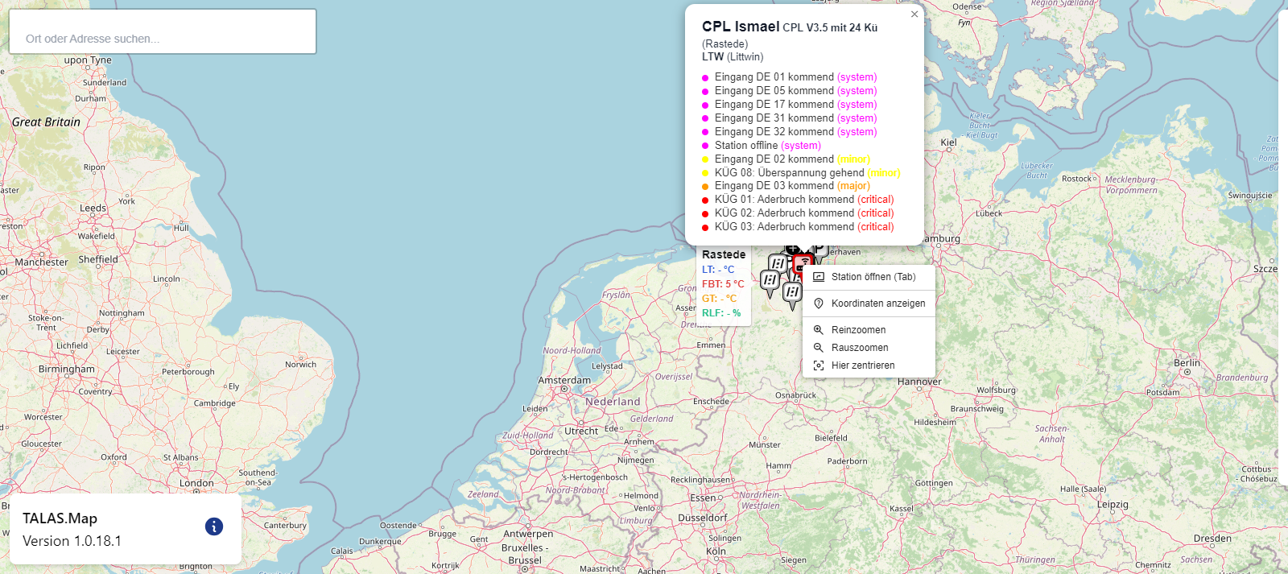Screen dimensions: 1288x574
Task: Click the 'CPL Ismael' station title
Action: pos(740,27)
